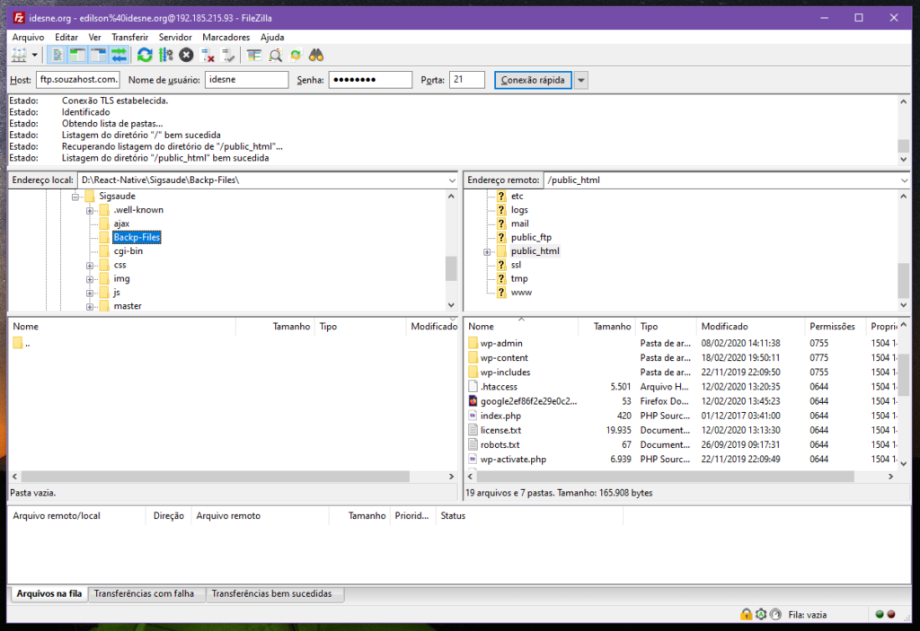The image size is (920, 631).
Task: Click the question mark icon beside etc folder
Action: coord(501,196)
